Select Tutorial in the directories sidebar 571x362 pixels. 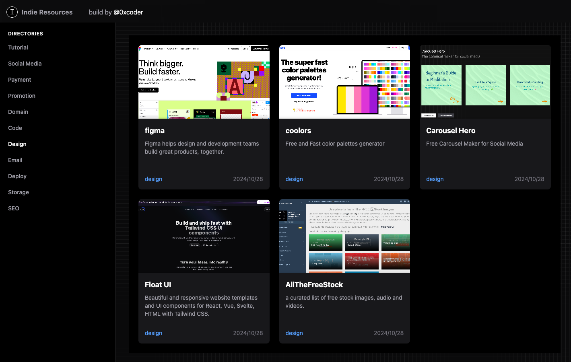tap(18, 47)
